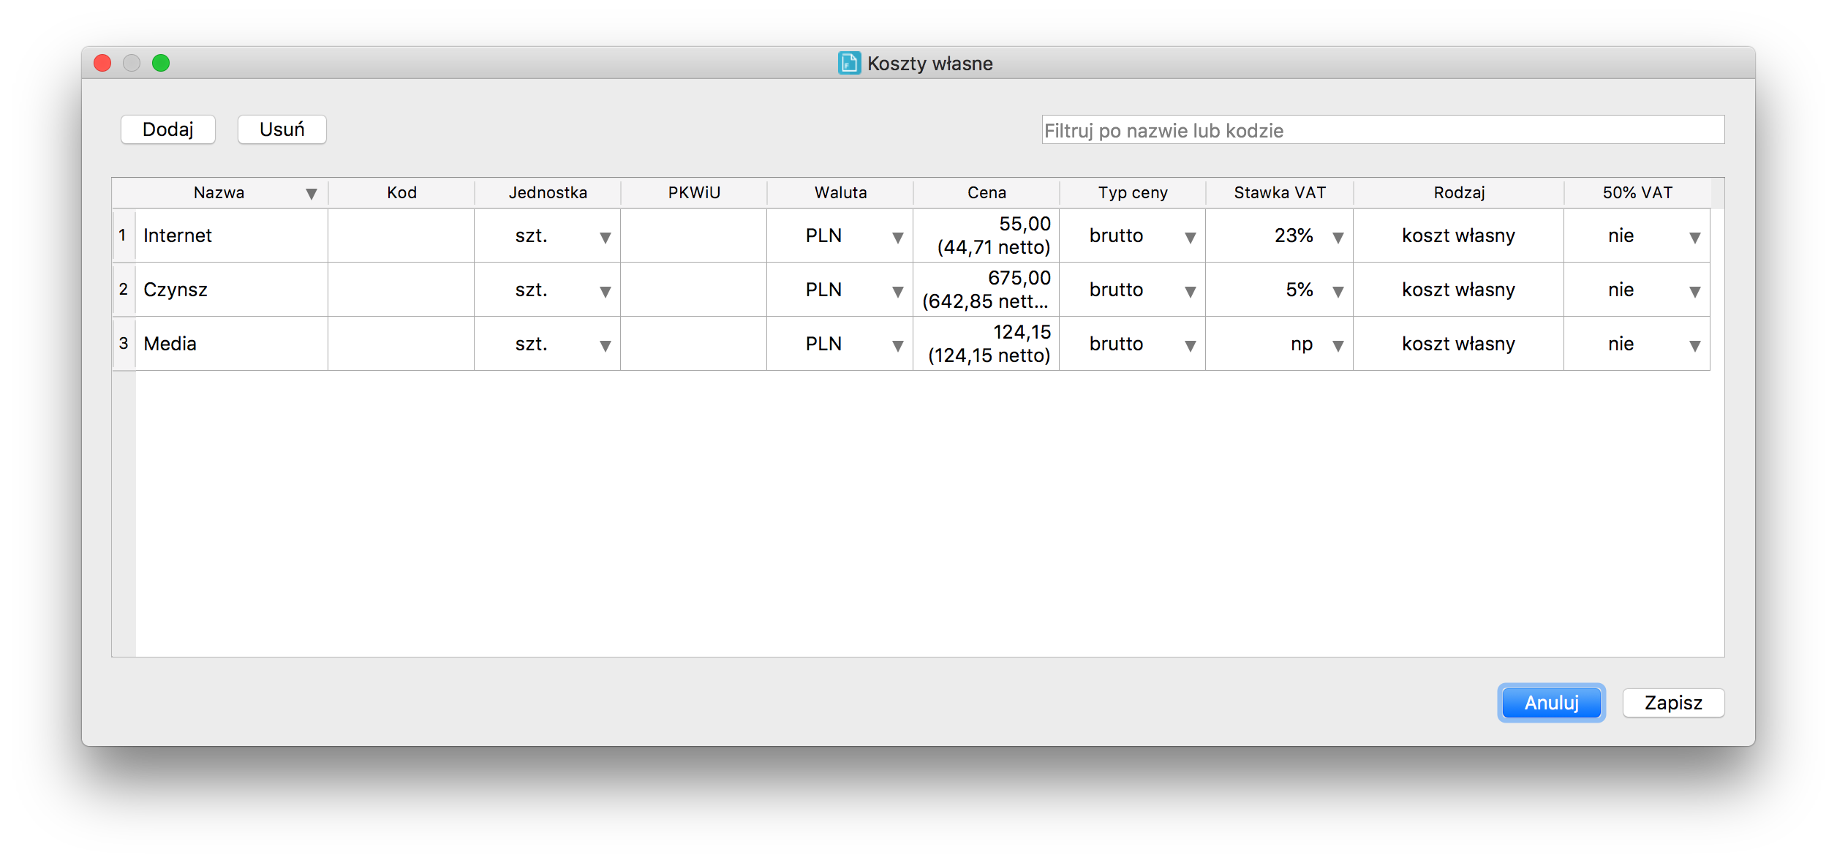Expand the np VAT rate dropdown

(x=1338, y=346)
